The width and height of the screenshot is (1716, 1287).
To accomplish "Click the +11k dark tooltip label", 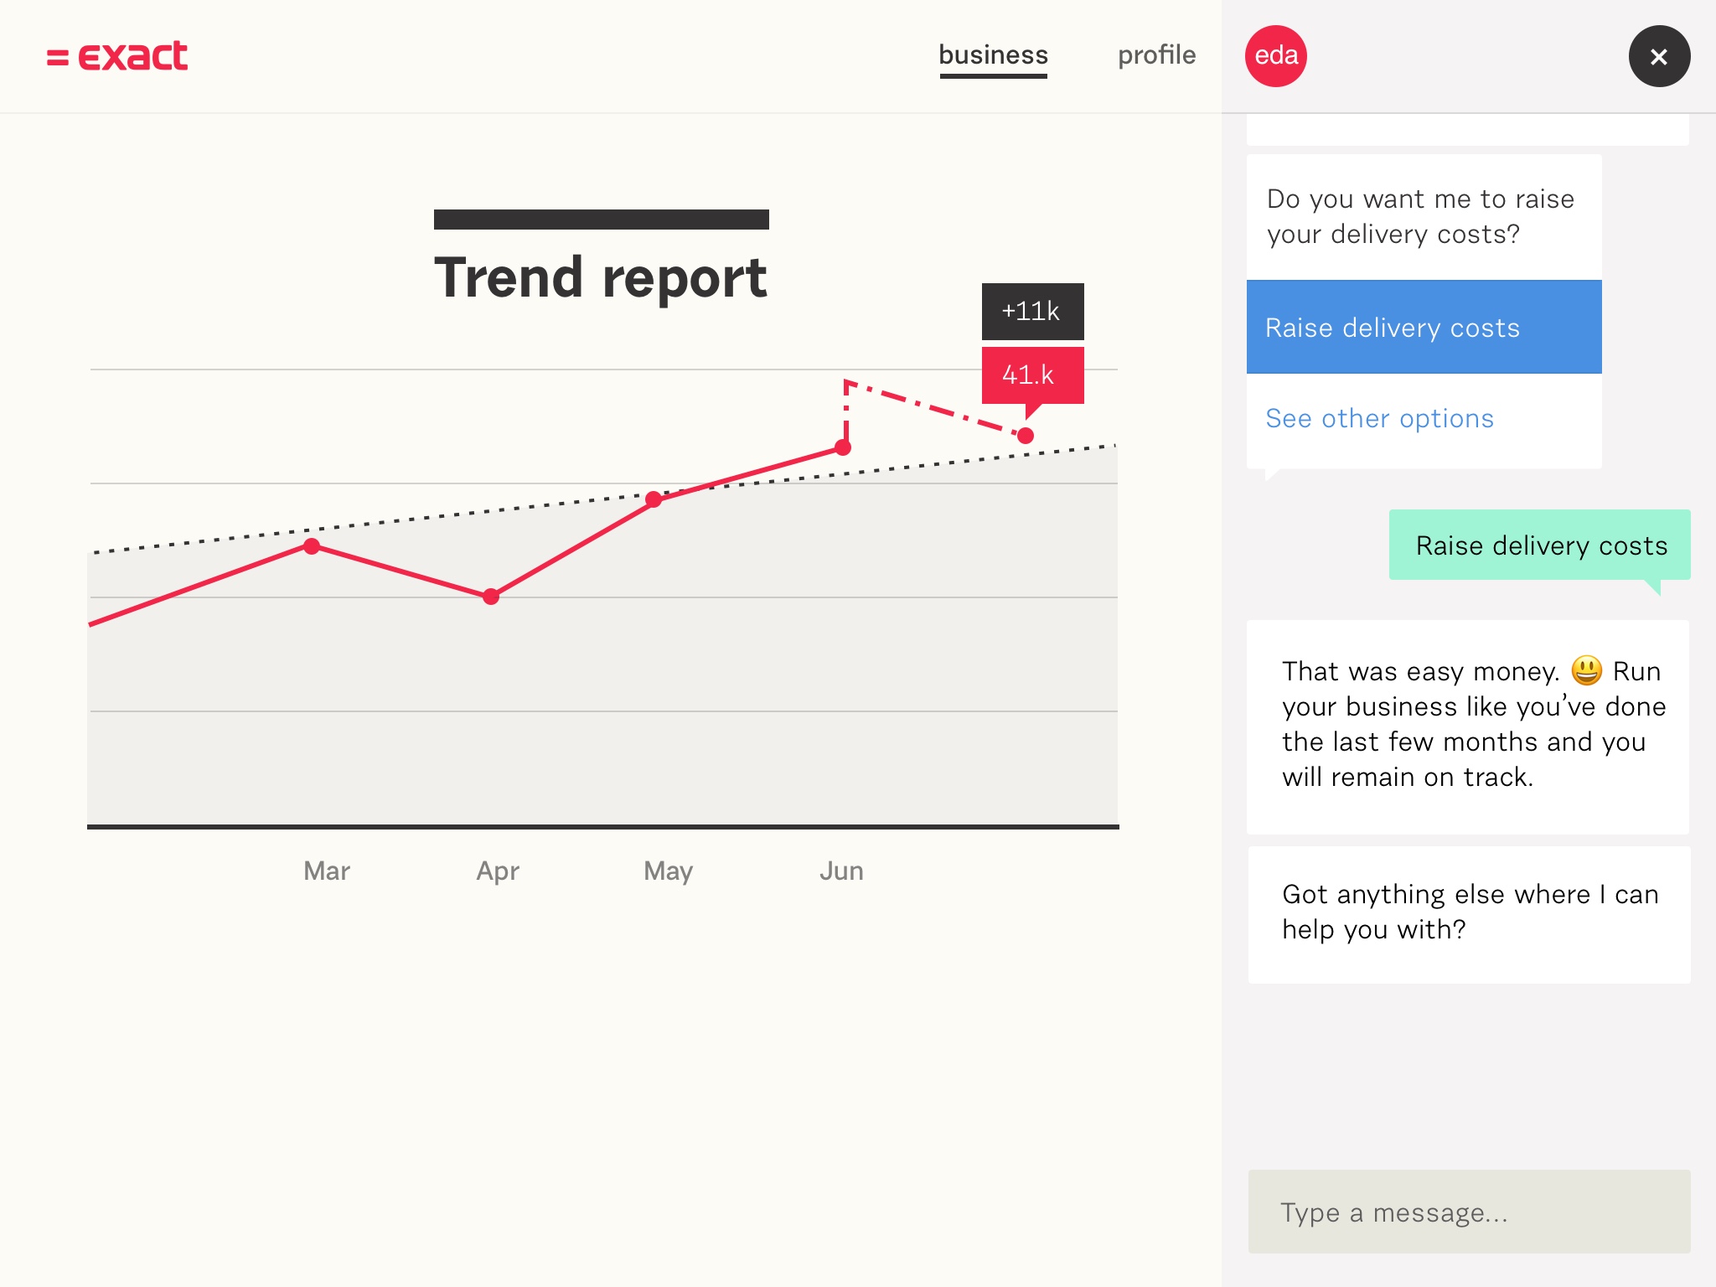I will [x=1032, y=312].
